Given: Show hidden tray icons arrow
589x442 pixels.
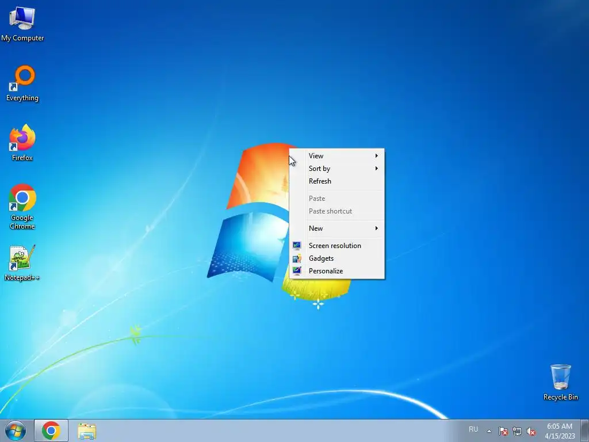Looking at the screenshot, I should pyautogui.click(x=489, y=431).
